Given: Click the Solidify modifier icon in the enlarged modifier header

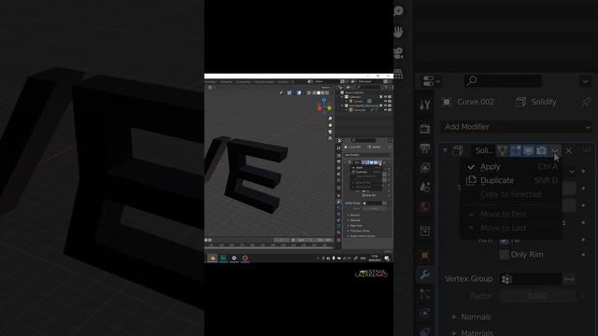Looking at the screenshot, I should tap(458, 150).
